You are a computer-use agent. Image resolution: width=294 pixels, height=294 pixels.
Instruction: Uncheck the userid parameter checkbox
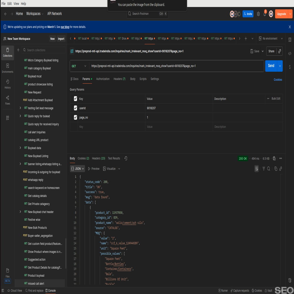75,108
